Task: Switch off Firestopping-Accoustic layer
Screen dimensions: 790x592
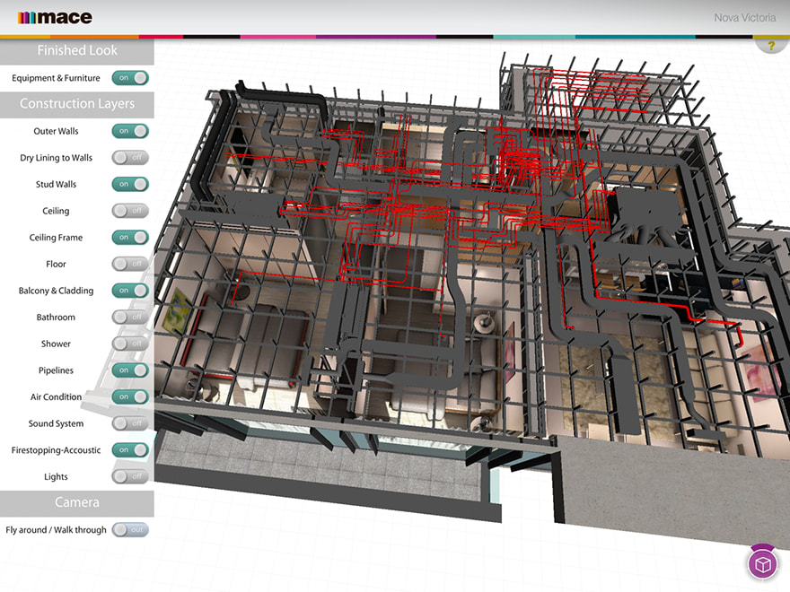Action: [130, 449]
